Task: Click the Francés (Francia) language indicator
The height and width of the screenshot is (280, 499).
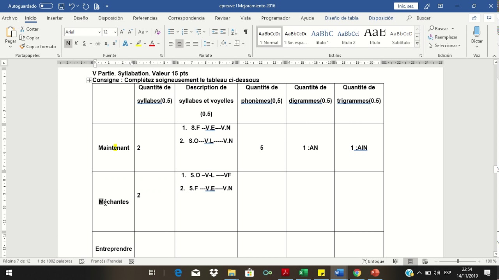Action: click(106, 261)
